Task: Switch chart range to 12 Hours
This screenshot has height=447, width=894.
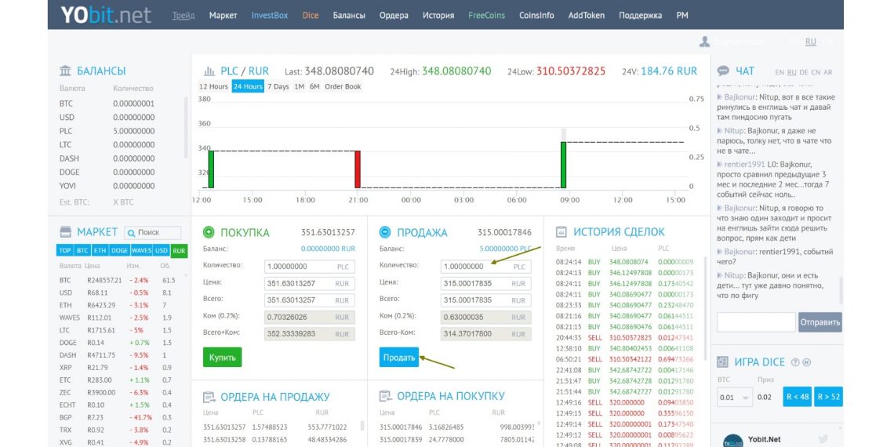Action: (x=213, y=86)
